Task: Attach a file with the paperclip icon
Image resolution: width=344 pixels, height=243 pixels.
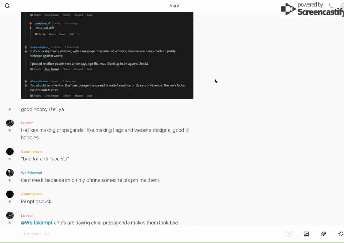Action: click(323, 234)
